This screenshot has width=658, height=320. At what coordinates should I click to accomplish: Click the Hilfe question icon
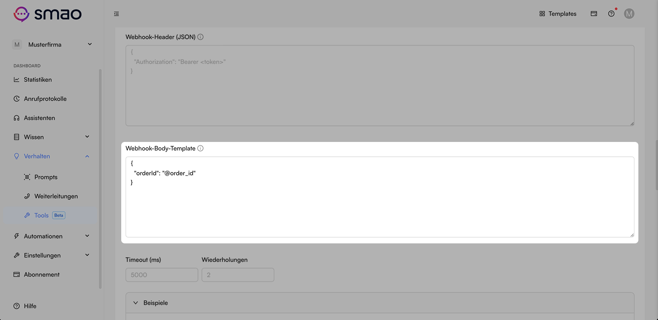point(17,306)
